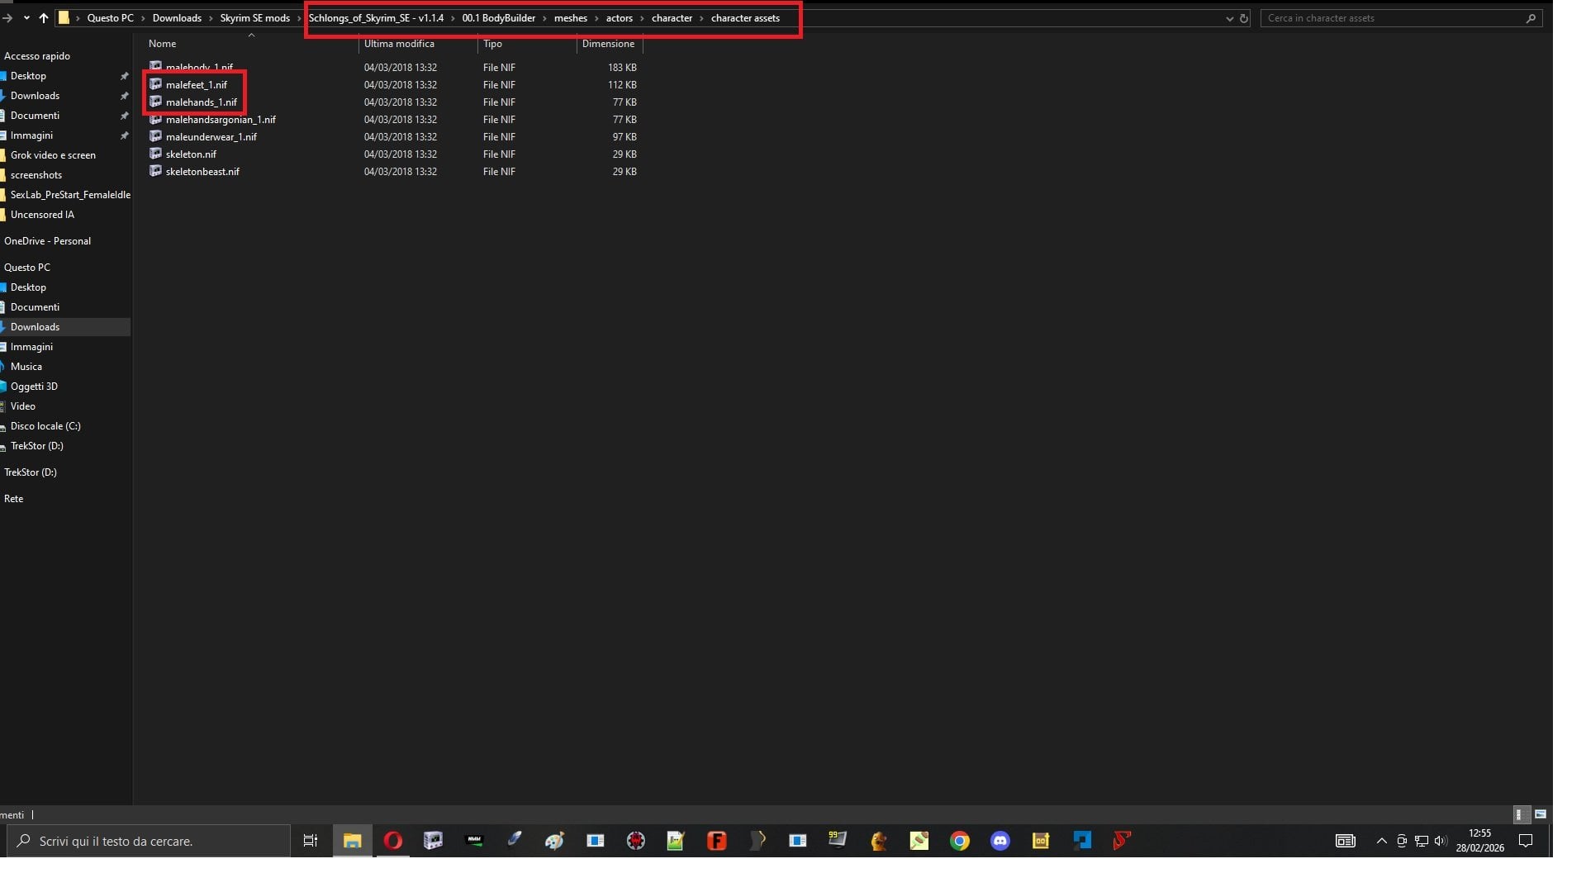Navigate to the meshes breadcrumb folder
Screen dimensions: 1586x892
(x=571, y=18)
